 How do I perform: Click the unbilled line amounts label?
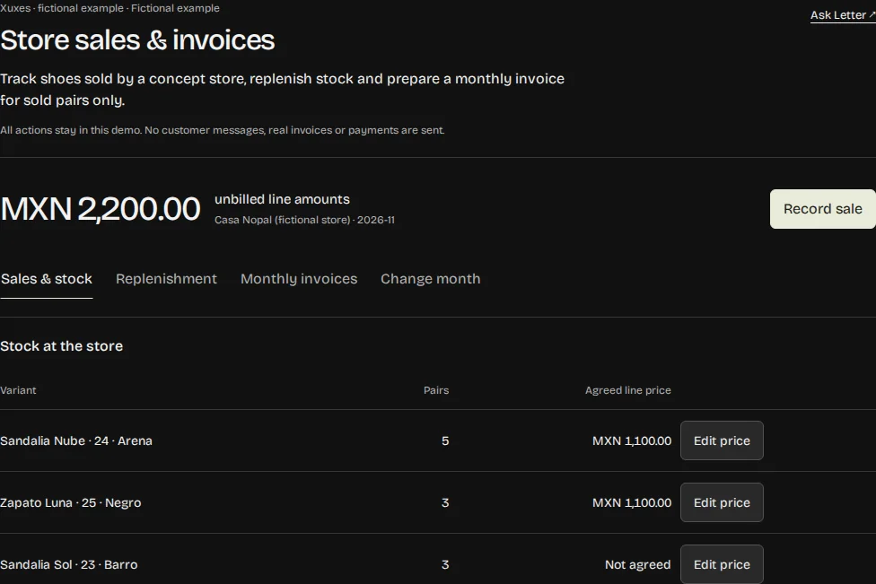click(x=282, y=199)
